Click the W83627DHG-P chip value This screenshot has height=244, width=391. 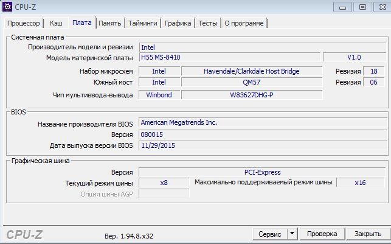pos(252,95)
